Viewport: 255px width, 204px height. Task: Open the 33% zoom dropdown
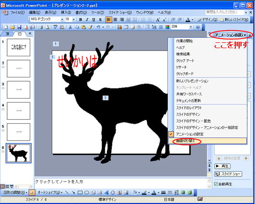click(x=191, y=27)
